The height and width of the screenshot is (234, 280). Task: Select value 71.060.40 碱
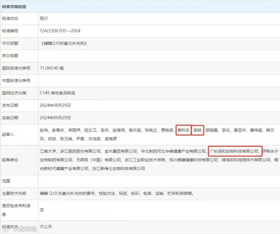click(x=52, y=68)
